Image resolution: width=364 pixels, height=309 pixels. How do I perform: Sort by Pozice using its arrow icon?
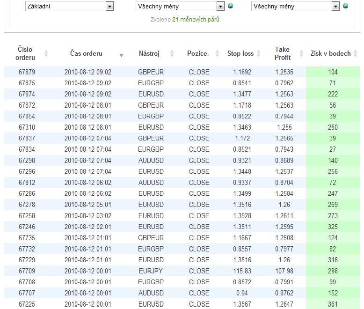click(217, 53)
